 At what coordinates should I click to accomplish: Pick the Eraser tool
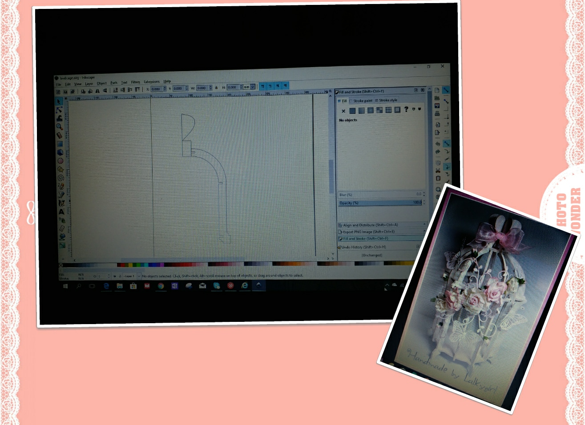(x=62, y=229)
